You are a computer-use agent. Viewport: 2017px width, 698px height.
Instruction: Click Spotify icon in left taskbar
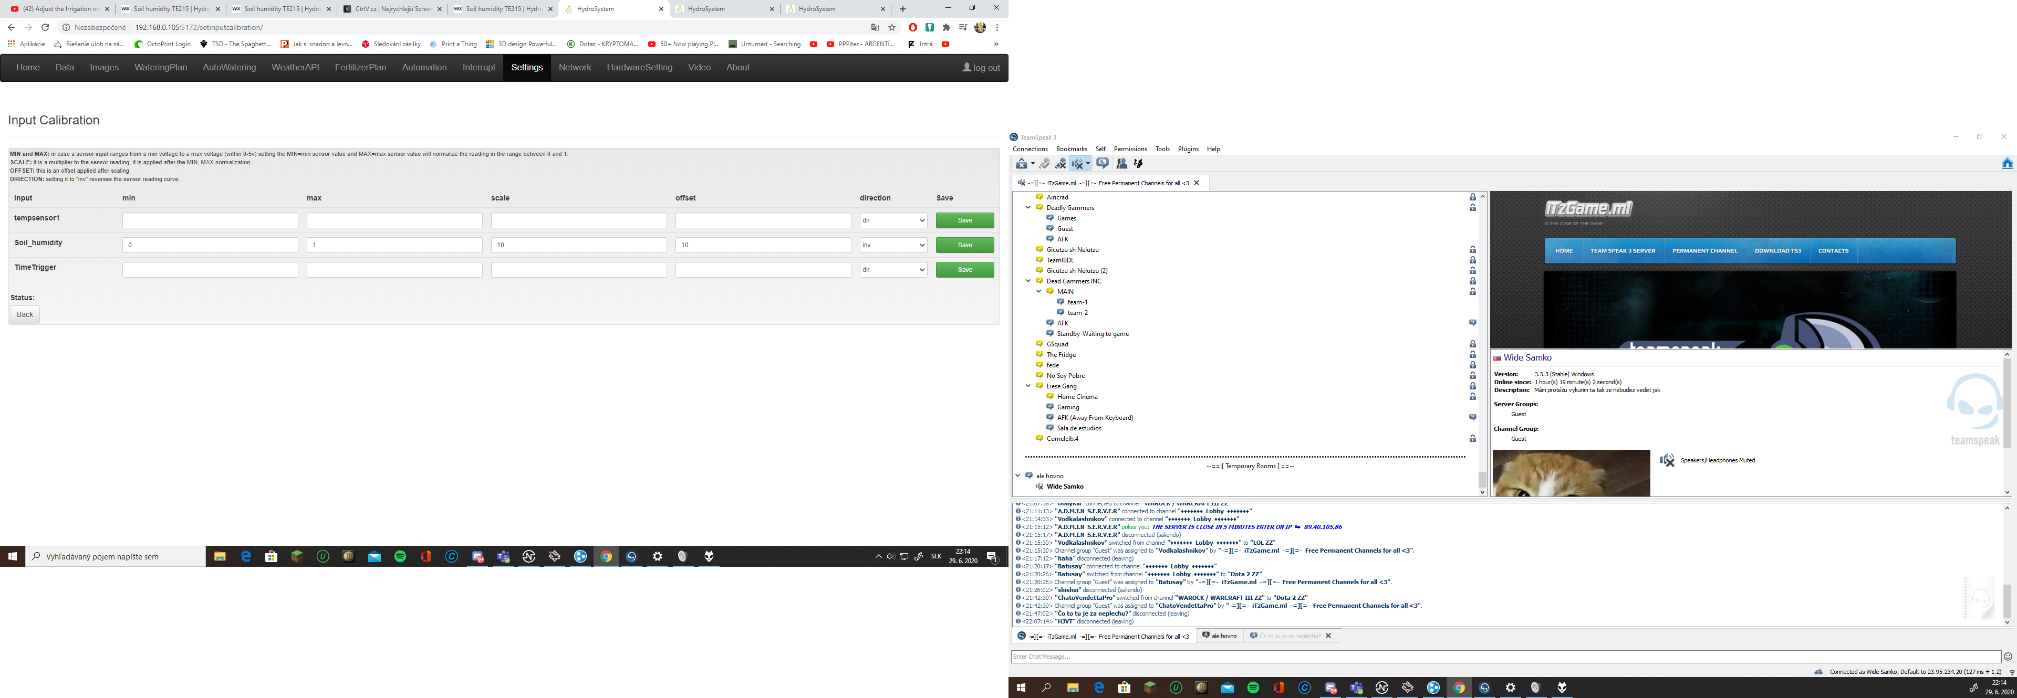(400, 556)
